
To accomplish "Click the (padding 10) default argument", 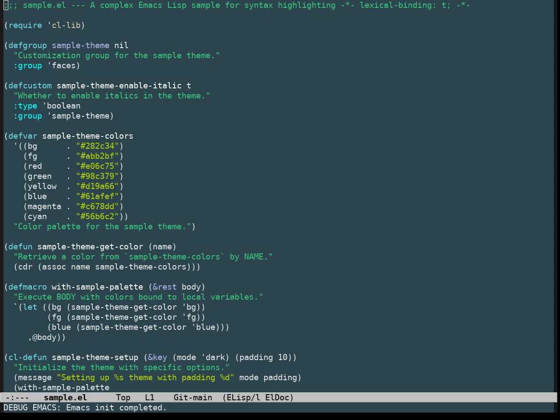I will pos(263,357).
